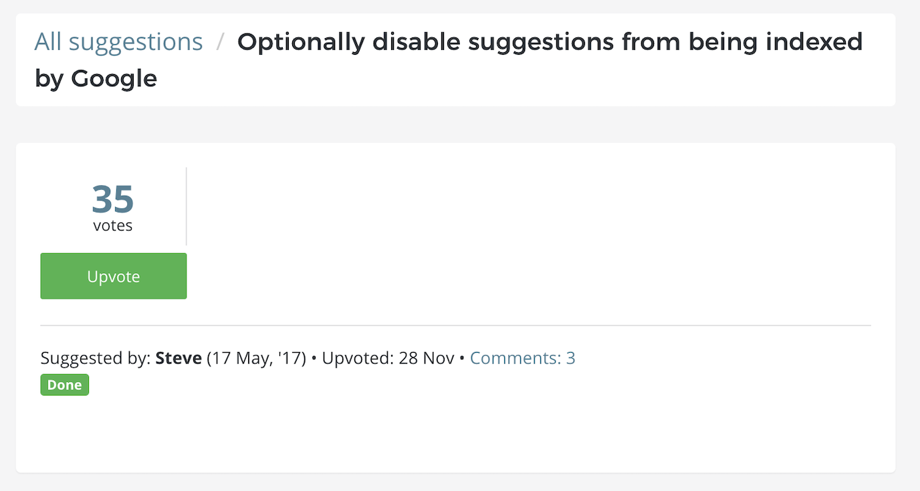The image size is (920, 491).
Task: Click the horizontal divider below the Upvote button
Action: pos(455,325)
